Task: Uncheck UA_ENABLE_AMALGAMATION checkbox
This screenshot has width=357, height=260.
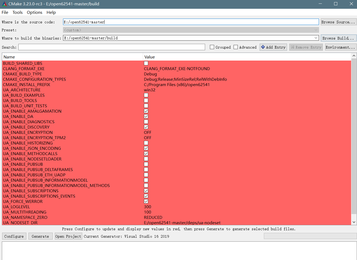Action: point(146,111)
